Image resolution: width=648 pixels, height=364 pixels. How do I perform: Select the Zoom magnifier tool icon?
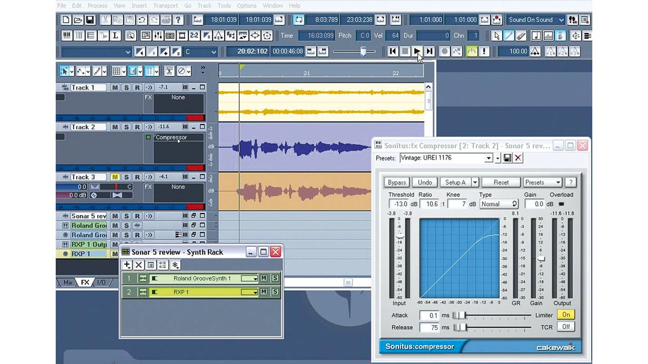click(x=130, y=36)
